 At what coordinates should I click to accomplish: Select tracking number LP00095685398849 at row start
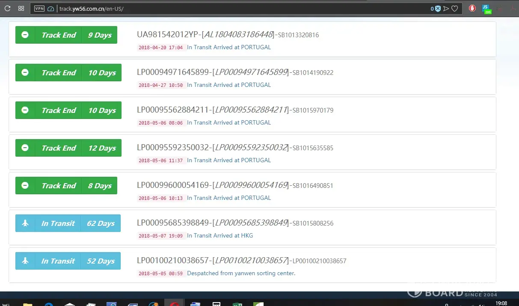point(173,223)
